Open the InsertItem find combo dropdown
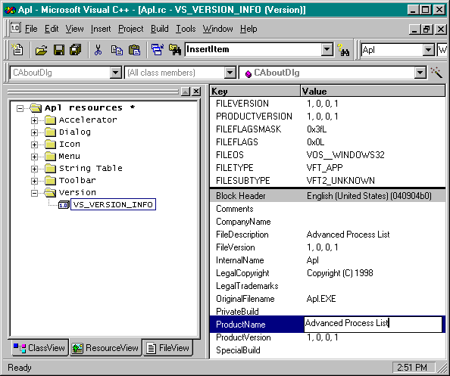 click(x=327, y=50)
